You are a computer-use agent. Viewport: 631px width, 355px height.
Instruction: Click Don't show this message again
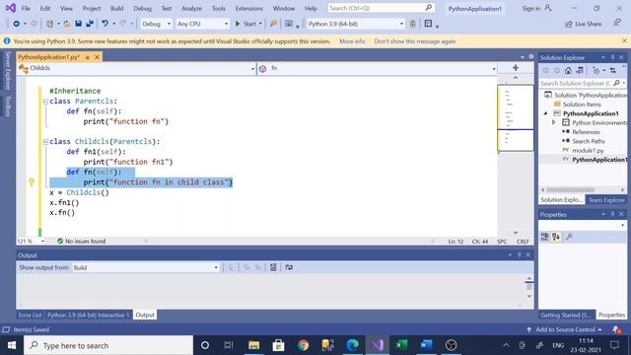click(x=414, y=41)
